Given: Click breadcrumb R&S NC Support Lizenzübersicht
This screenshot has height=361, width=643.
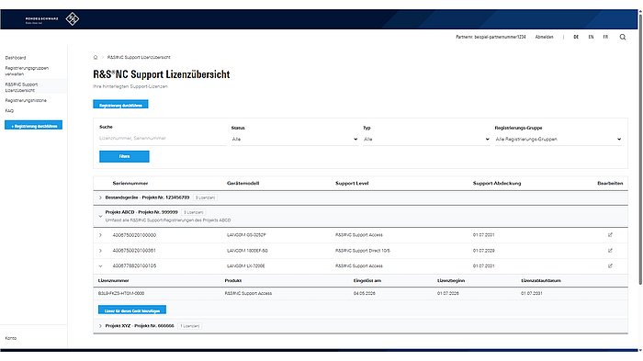Looking at the screenshot, I should pos(139,58).
